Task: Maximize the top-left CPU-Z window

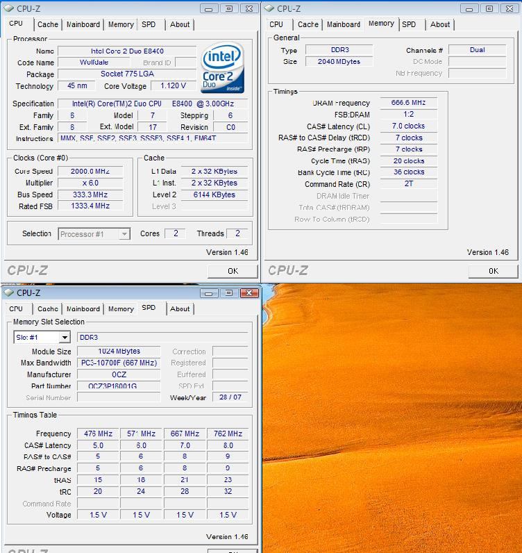Action: pos(229,8)
